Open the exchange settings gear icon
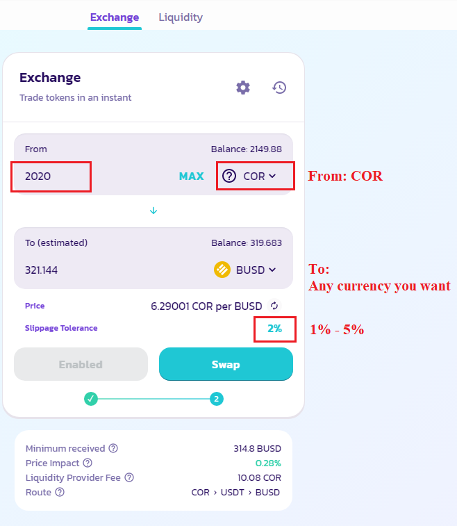Image resolution: width=457 pixels, height=526 pixels. (x=243, y=88)
